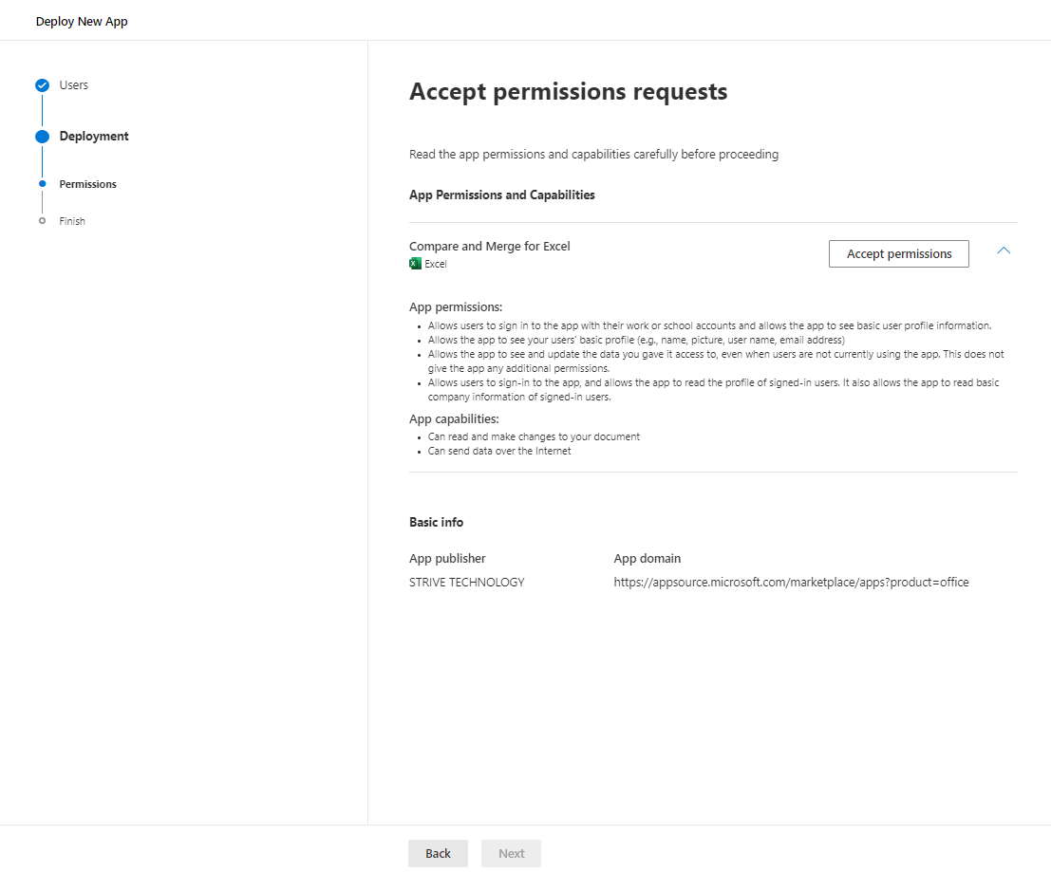Click the Compare and Merge for Excel title
The height and width of the screenshot is (872, 1051).
click(x=489, y=246)
